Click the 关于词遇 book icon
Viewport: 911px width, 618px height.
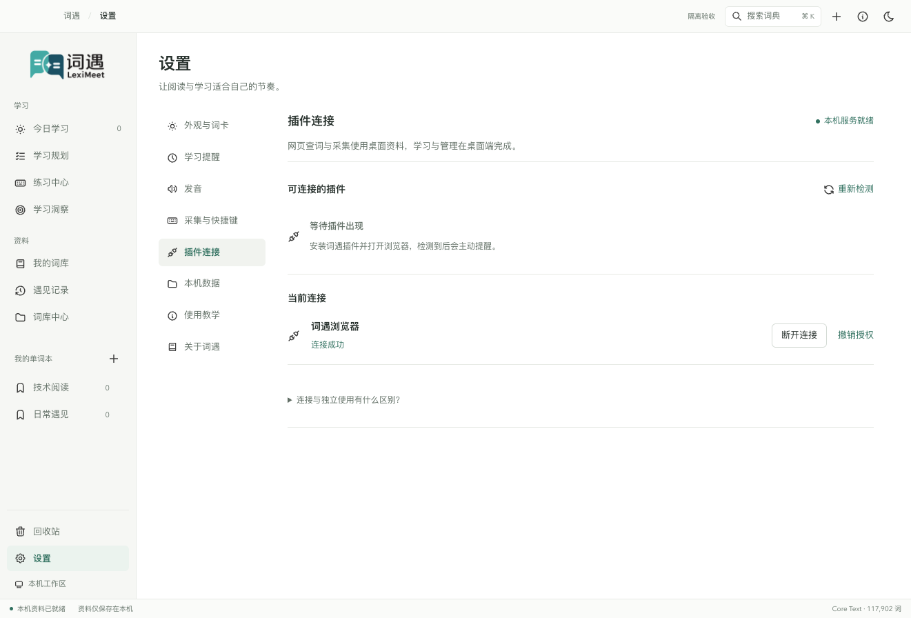point(172,347)
